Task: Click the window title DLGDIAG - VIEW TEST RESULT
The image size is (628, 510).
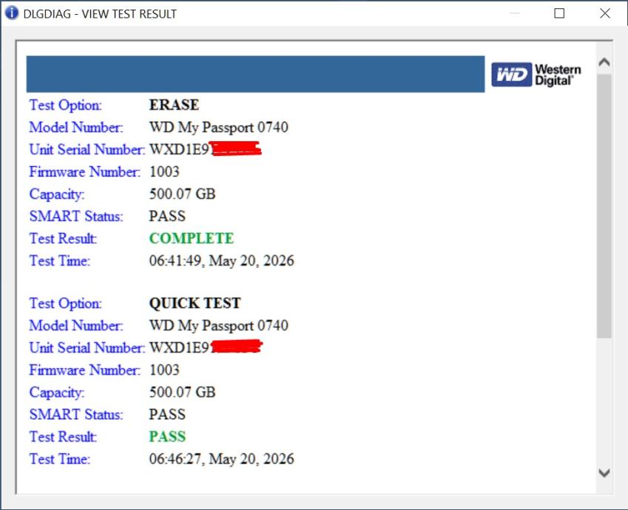Action: [x=100, y=14]
